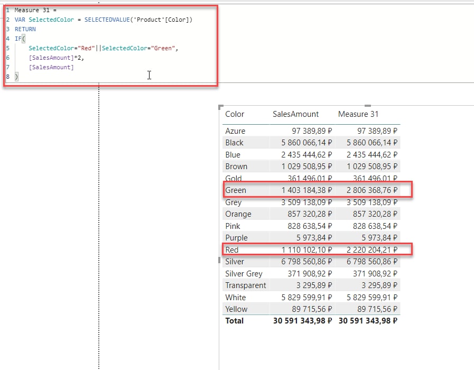Grab the table visual's left-middle resize handle
This screenshot has height=370, width=474.
tap(219, 260)
